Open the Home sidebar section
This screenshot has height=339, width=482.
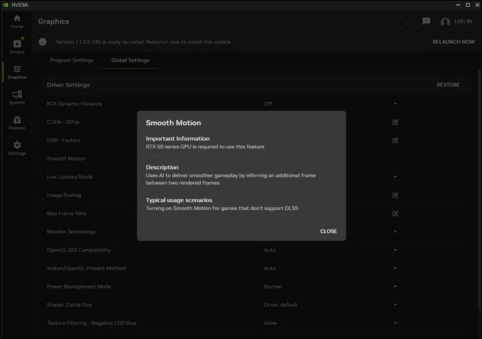pos(17,22)
